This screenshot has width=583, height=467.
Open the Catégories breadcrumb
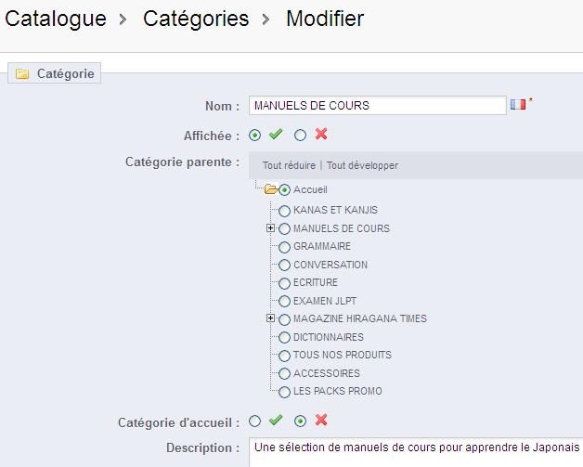pos(196,19)
